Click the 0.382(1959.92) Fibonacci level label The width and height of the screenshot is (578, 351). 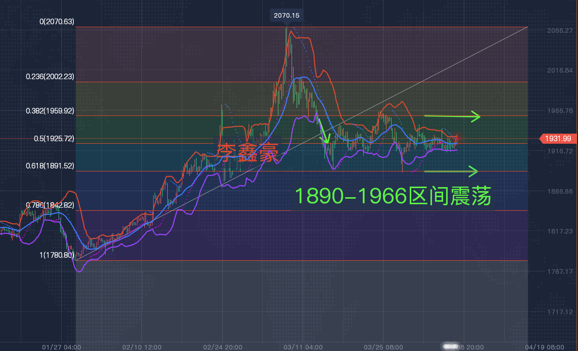50,111
